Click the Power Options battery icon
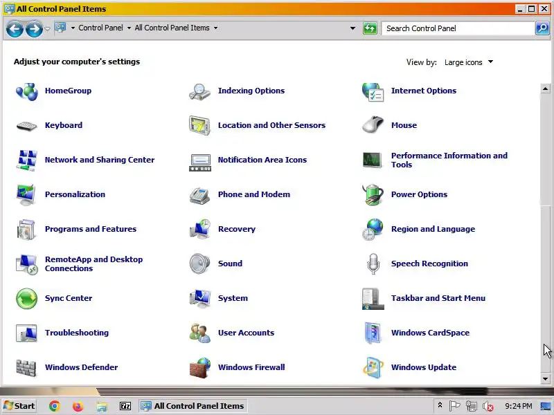Image resolution: width=554 pixels, height=415 pixels. click(373, 194)
